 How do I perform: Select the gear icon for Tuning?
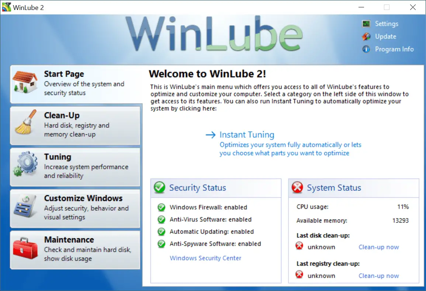point(25,164)
